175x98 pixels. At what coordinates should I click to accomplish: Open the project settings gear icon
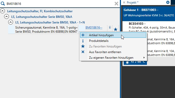point(168,2)
